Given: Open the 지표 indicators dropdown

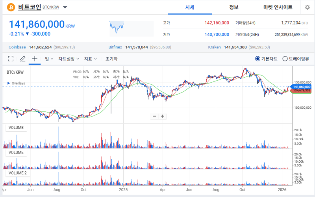Looking at the screenshot, I should [x=90, y=59].
